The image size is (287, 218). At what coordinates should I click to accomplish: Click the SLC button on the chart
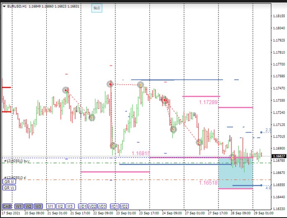click(96, 8)
